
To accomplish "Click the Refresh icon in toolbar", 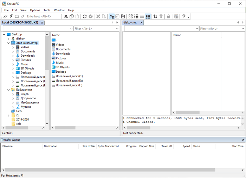I will [85, 16].
